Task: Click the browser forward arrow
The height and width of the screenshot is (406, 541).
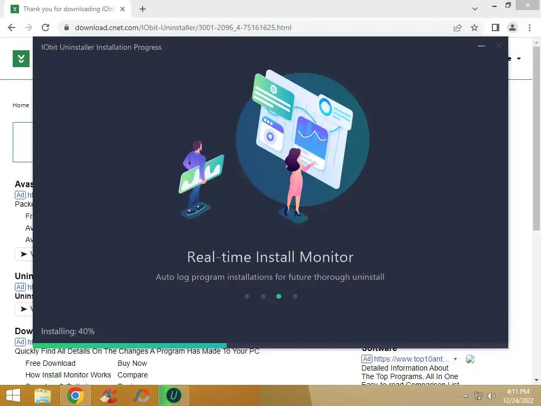Action: coord(29,27)
